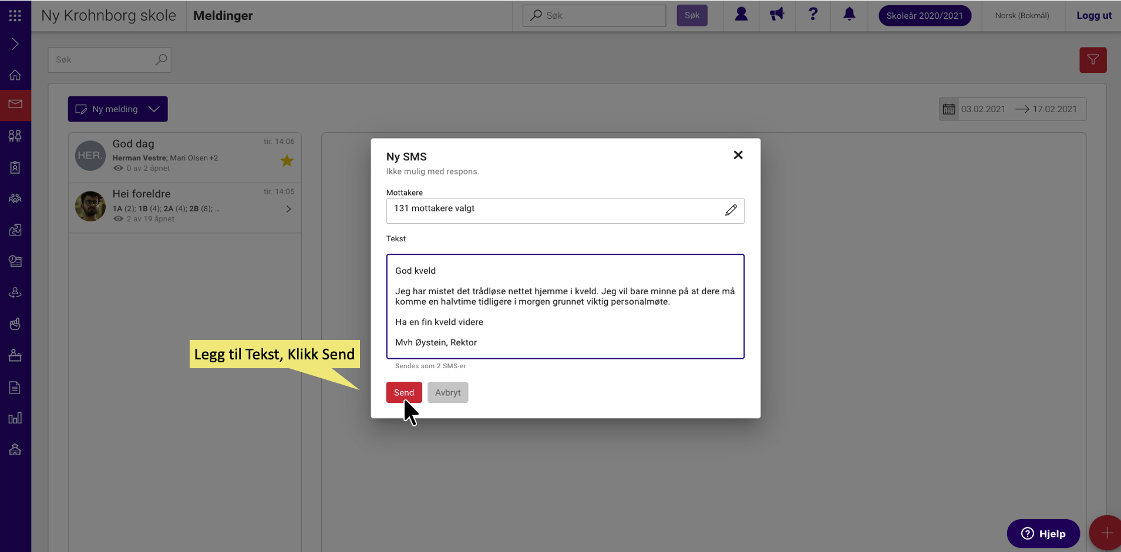This screenshot has height=552, width=1121.
Task: Open the news card icon in sidebar
Action: 15,261
